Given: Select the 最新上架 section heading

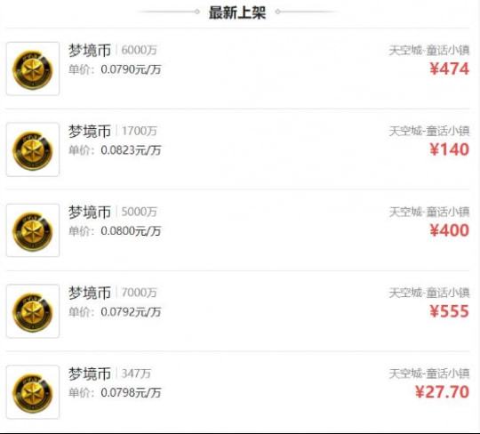Looking at the screenshot, I should [237, 12].
